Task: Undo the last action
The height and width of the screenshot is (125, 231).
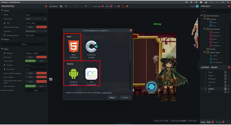Action: point(66,6)
